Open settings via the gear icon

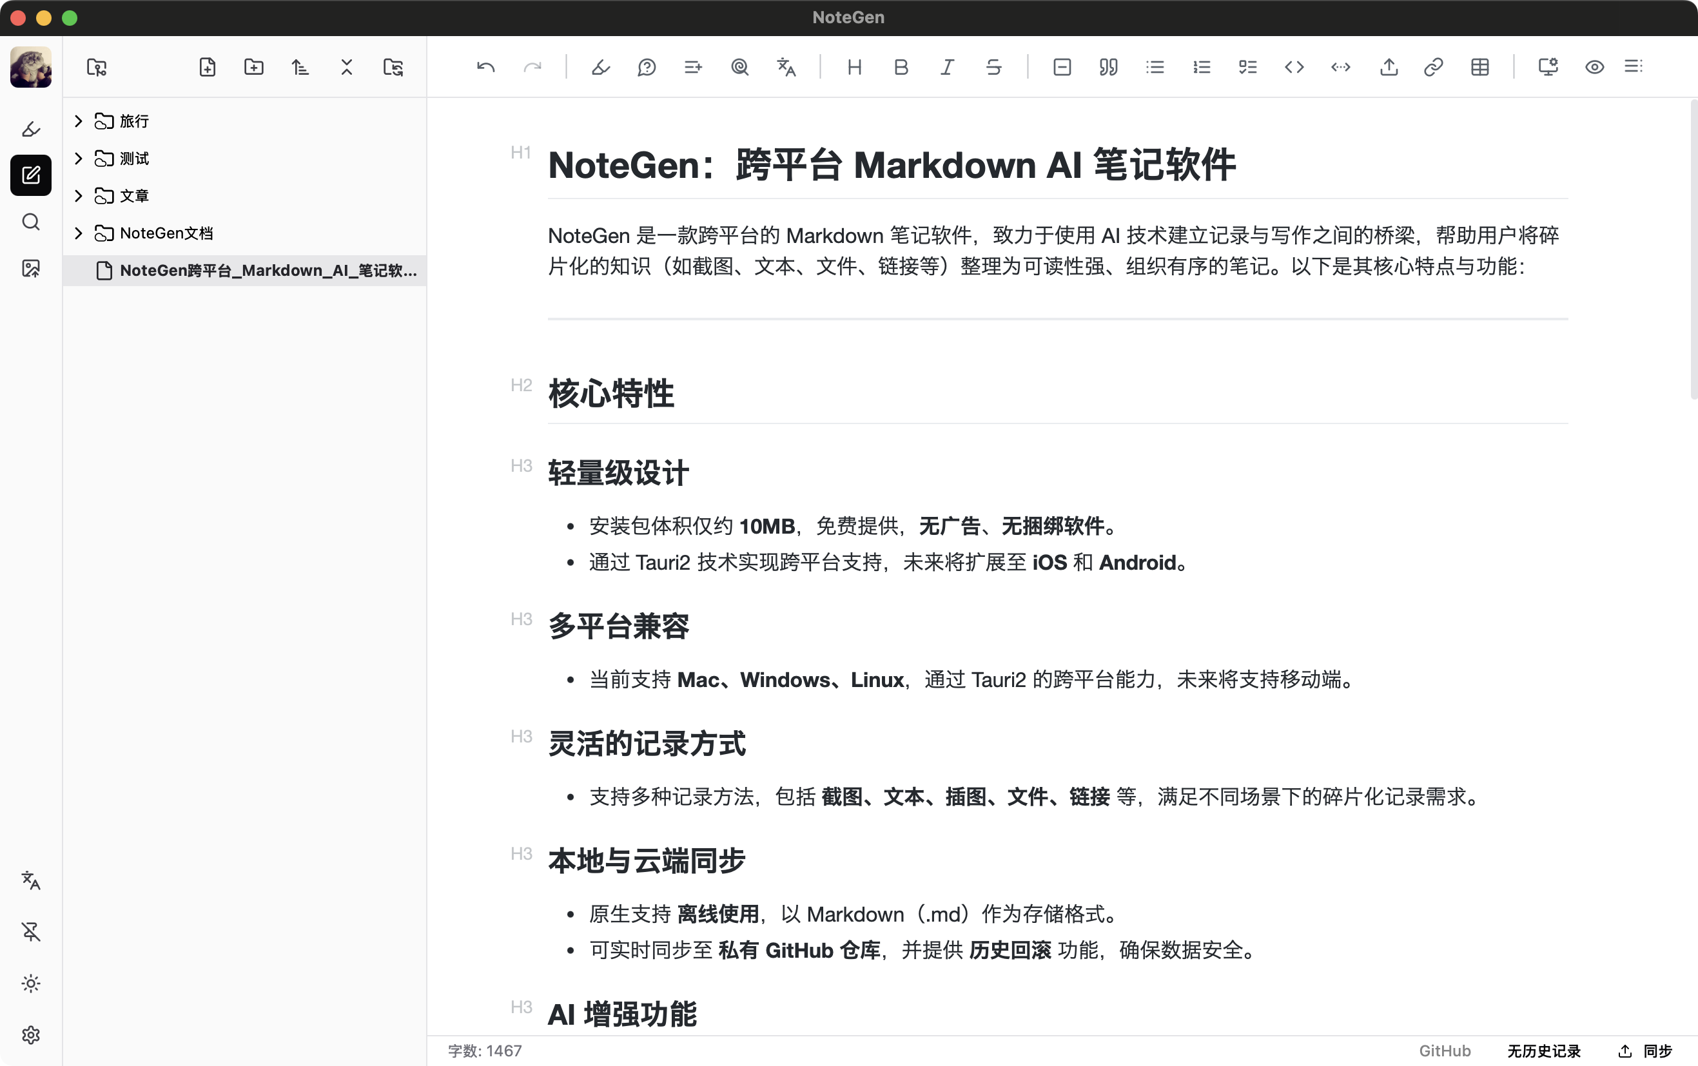[x=31, y=1034]
